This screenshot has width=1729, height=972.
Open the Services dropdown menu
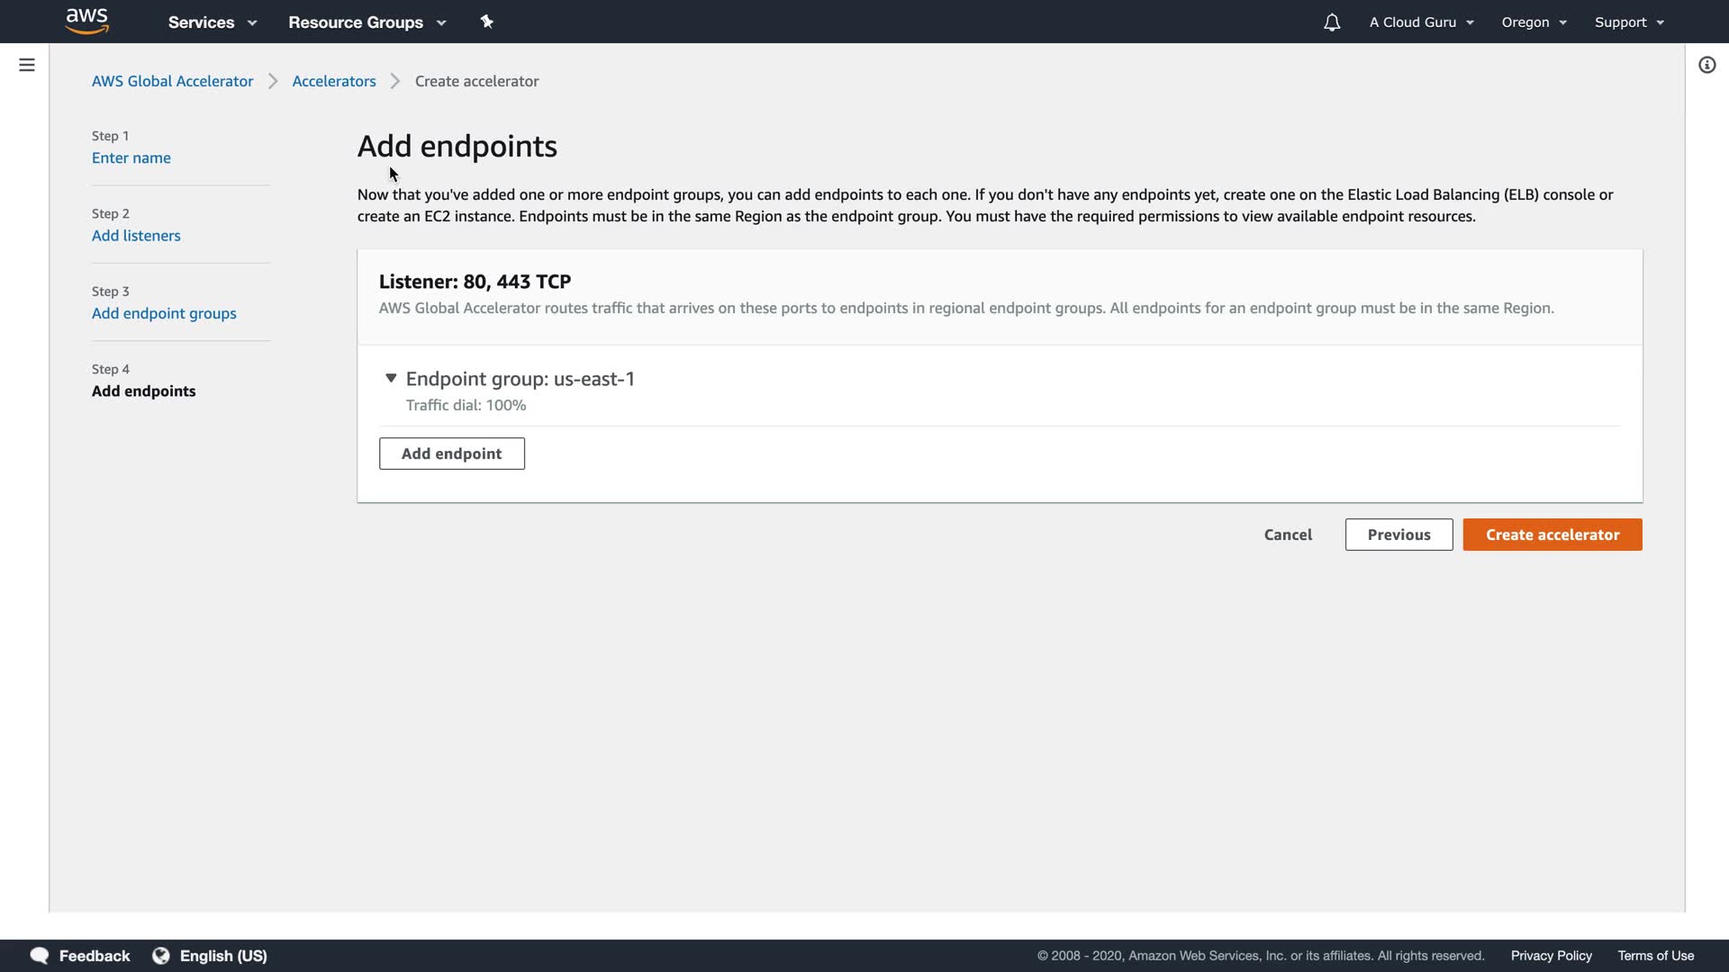[x=213, y=22]
